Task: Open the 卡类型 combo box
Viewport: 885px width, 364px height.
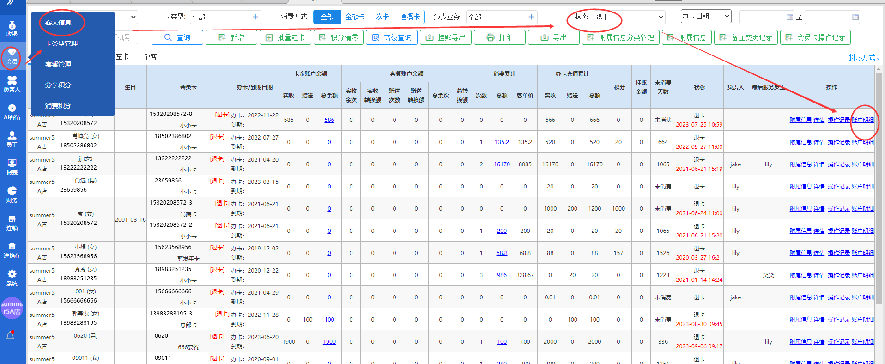Action: click(x=225, y=17)
